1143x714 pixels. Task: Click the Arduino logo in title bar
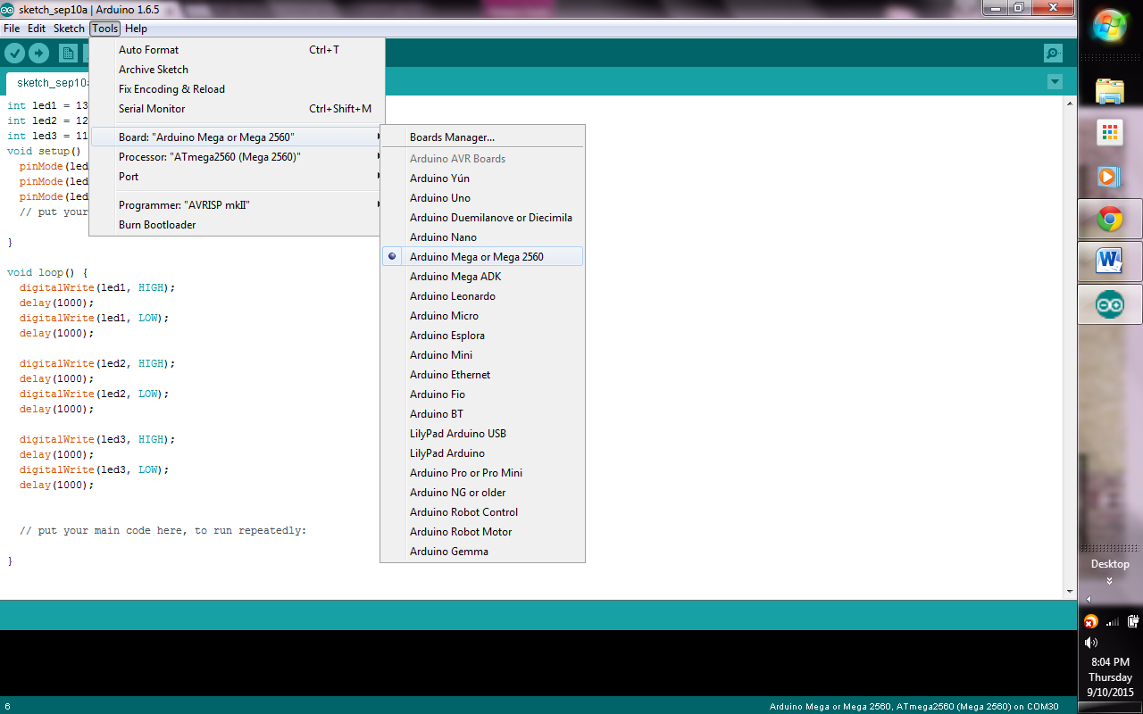pos(8,8)
